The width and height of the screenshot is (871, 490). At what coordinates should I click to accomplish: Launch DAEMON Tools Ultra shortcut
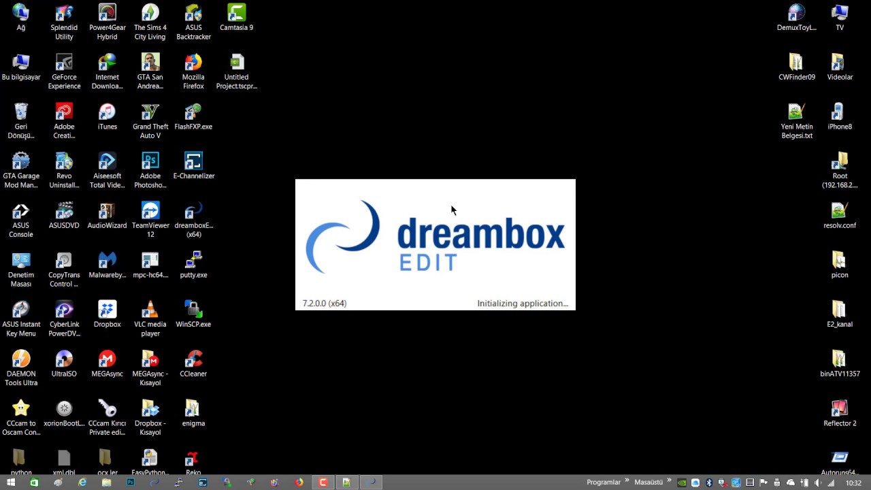[x=21, y=367]
